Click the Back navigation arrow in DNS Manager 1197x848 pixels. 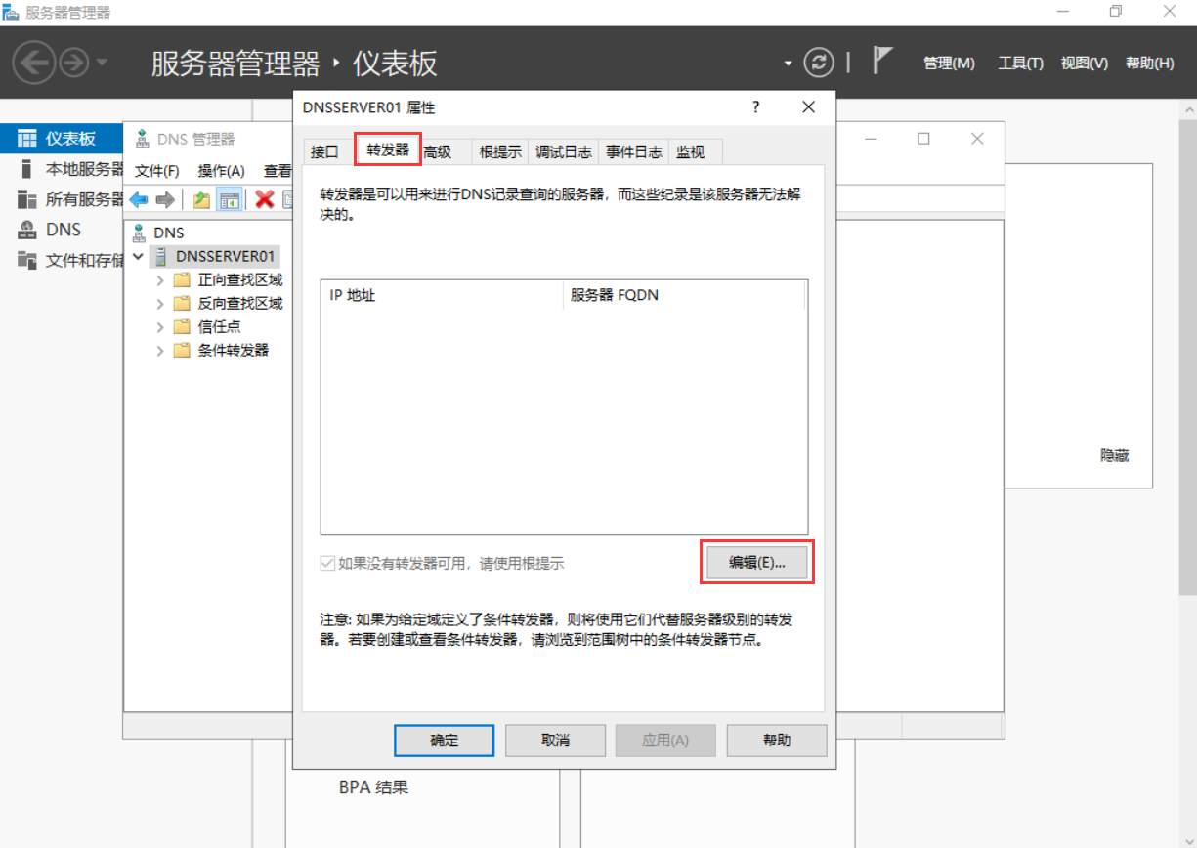pos(138,199)
